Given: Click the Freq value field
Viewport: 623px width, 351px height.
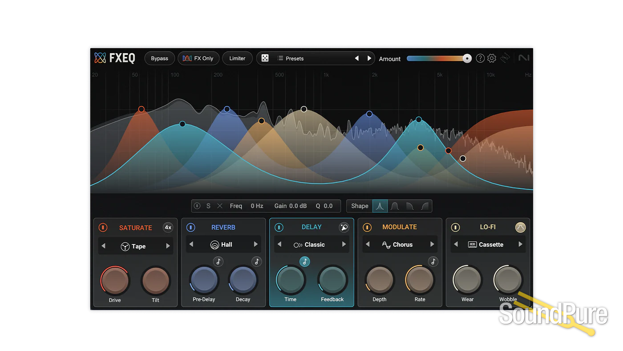Looking at the screenshot, I should (257, 206).
